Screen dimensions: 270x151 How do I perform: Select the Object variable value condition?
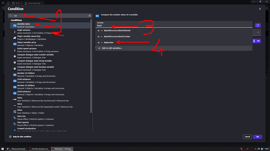50,44
